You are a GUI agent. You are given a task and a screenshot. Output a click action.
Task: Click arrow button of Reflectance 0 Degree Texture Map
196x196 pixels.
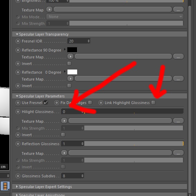(71, 78)
